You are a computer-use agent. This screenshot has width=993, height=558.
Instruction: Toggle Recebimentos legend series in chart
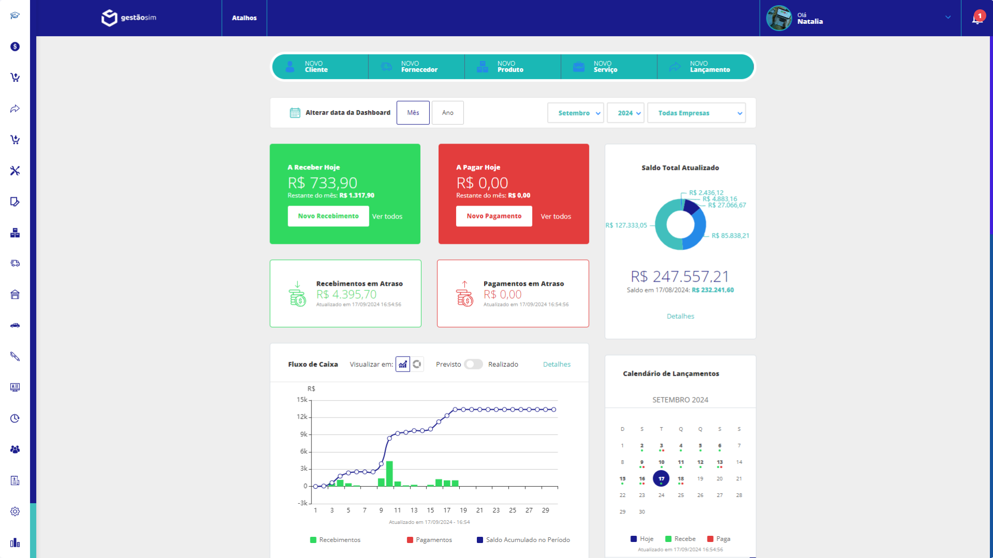pyautogui.click(x=335, y=540)
